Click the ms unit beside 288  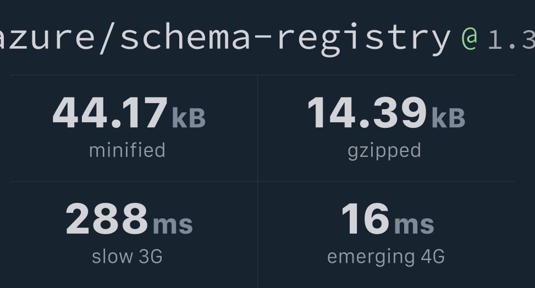pos(173,224)
